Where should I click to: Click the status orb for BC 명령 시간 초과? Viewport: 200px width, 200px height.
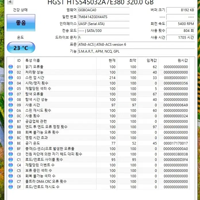pyautogui.click(x=11, y=138)
